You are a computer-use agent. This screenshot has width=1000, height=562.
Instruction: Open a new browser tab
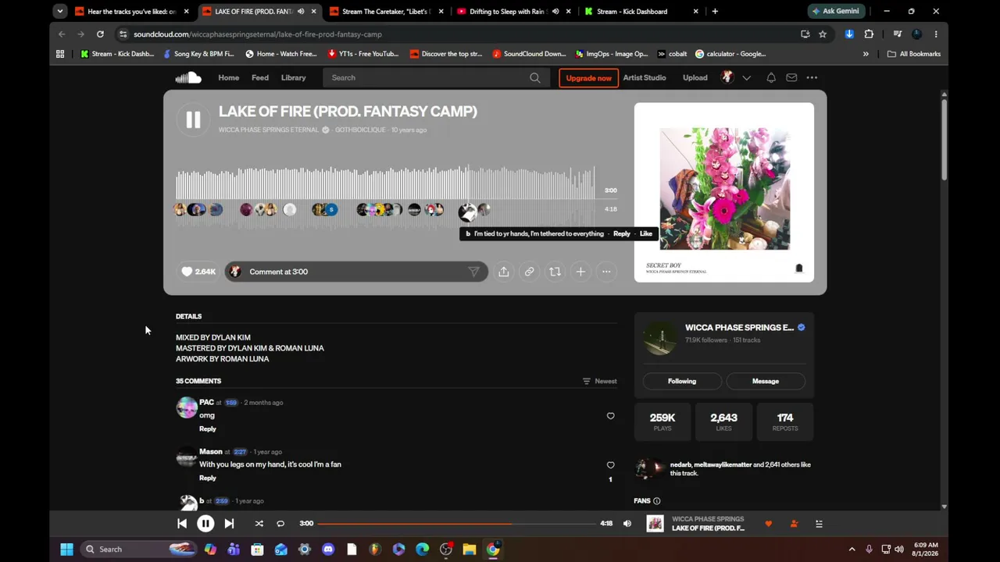coord(715,12)
